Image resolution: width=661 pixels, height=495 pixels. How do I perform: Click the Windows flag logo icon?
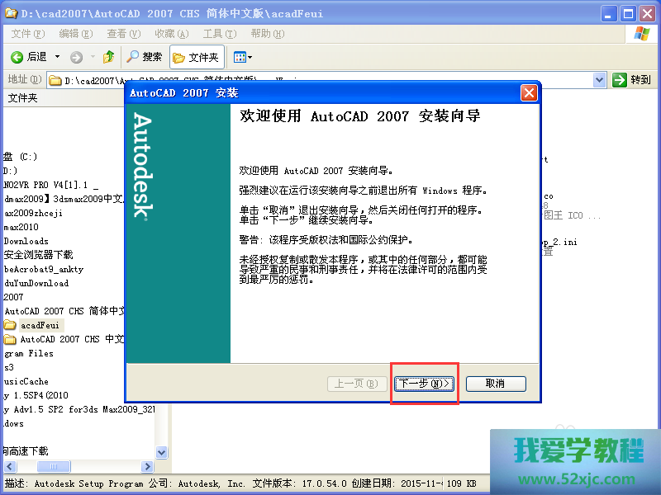pos(640,34)
